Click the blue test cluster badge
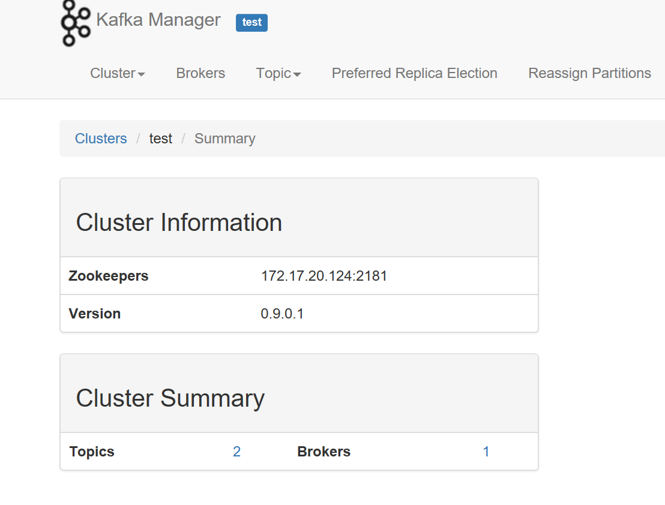The image size is (665, 505). pos(251,22)
